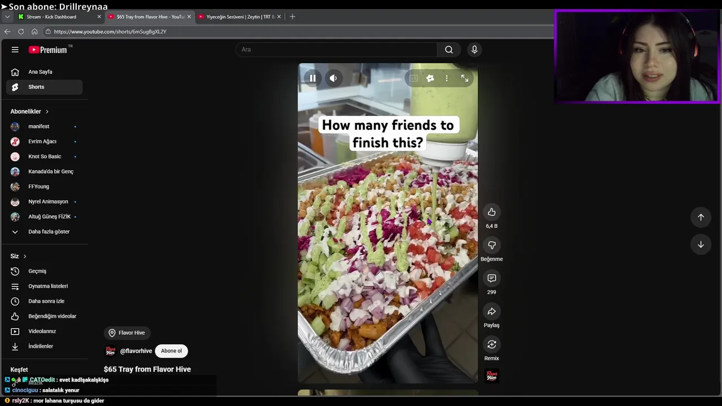Close the Kick Dashboard tab
722x406 pixels.
pyautogui.click(x=99, y=17)
